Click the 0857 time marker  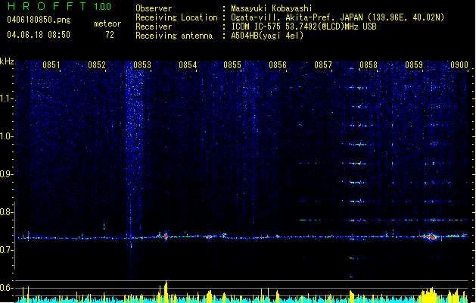323,65
